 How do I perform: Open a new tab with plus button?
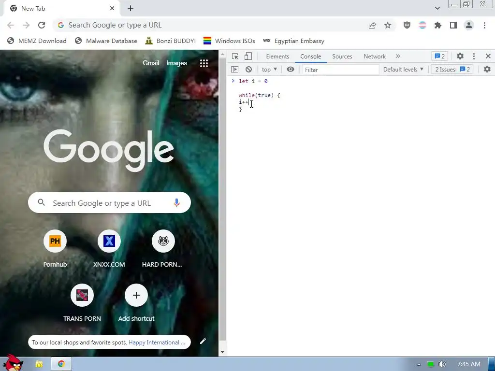[x=131, y=9]
